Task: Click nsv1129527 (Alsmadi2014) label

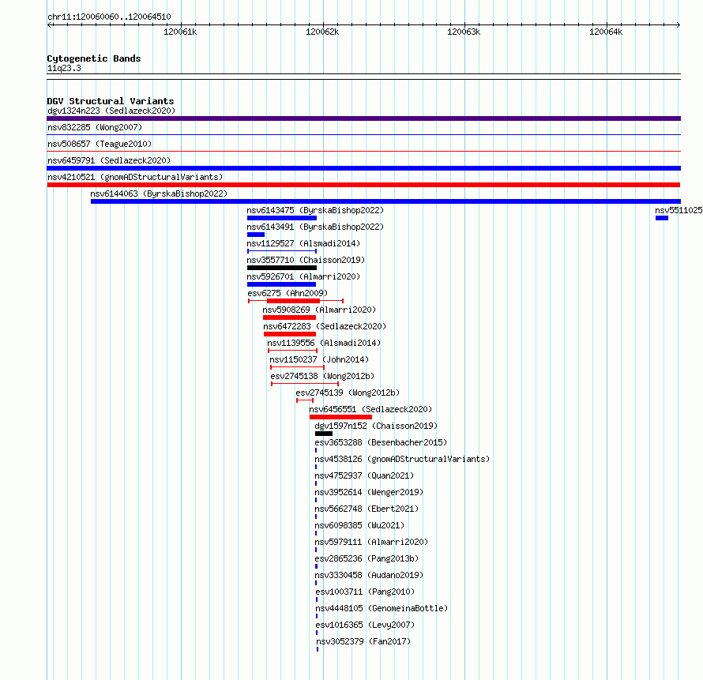Action: [x=303, y=243]
